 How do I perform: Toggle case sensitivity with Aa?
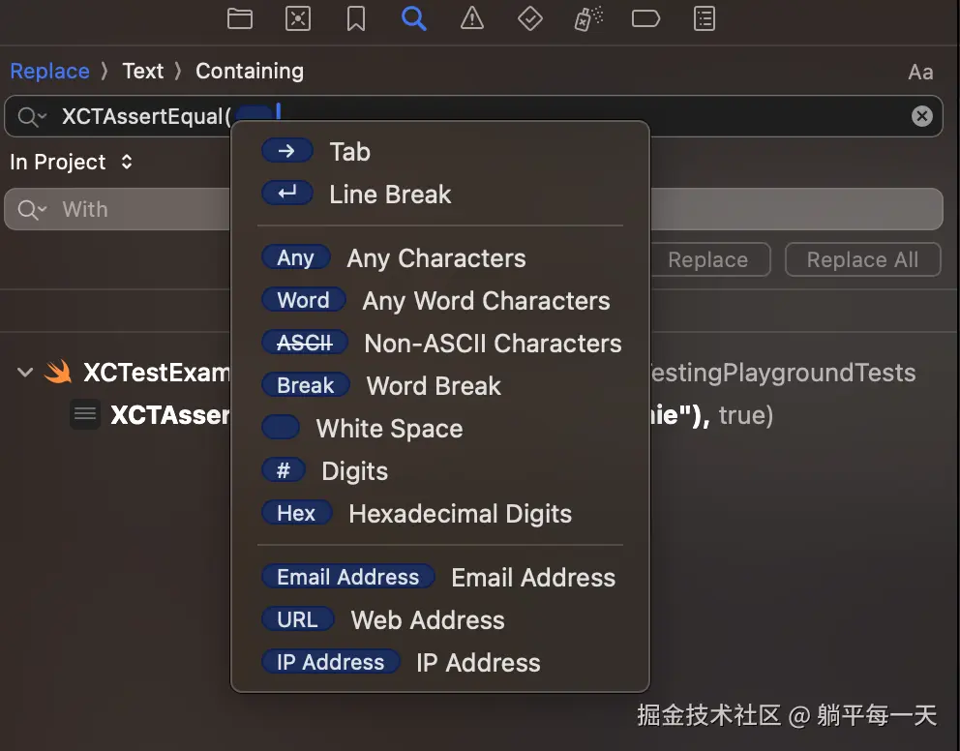coord(920,73)
